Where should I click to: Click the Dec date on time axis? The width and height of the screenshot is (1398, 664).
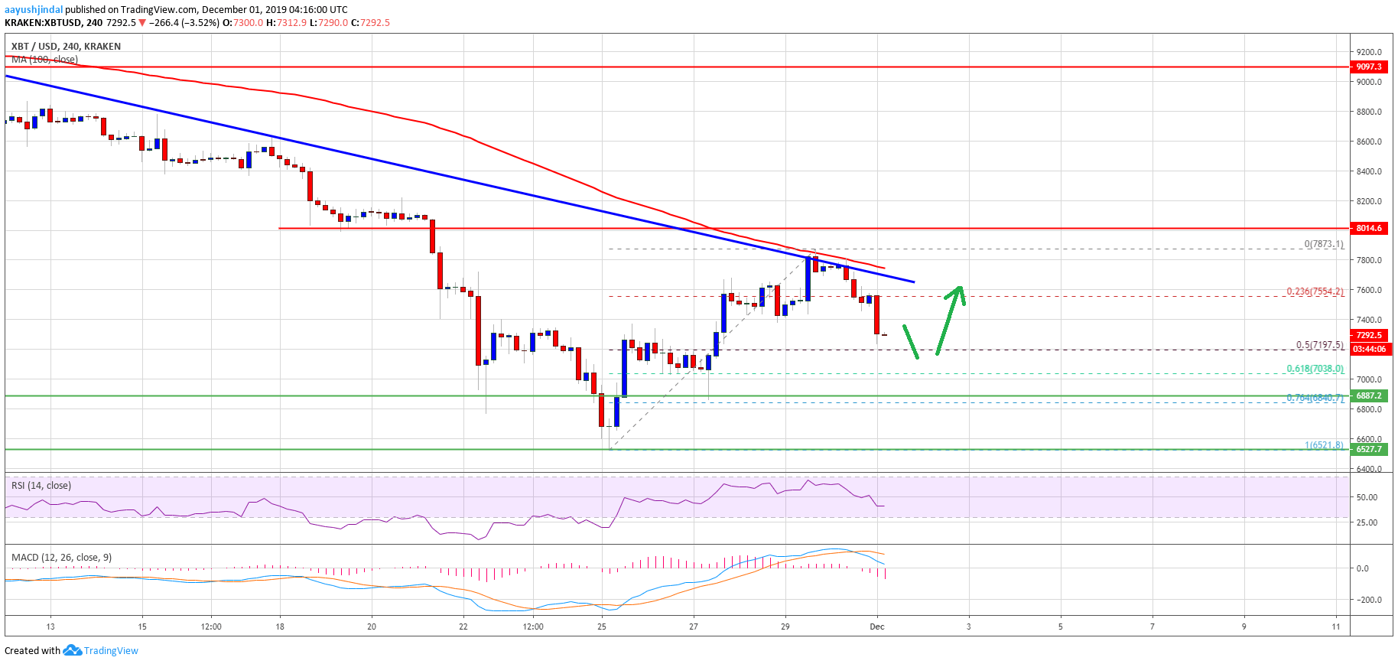(877, 627)
